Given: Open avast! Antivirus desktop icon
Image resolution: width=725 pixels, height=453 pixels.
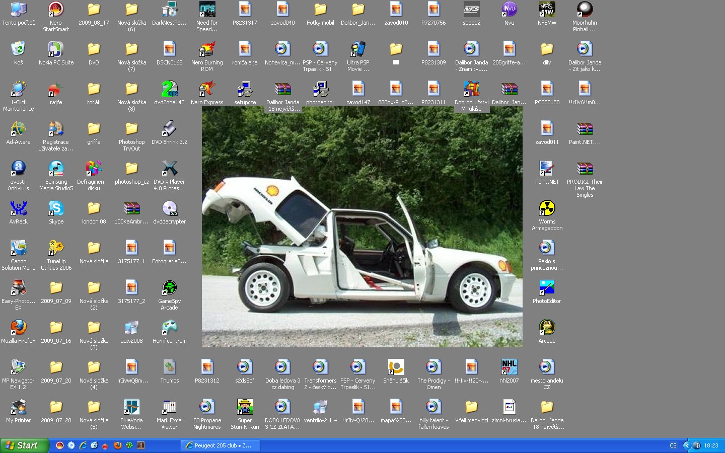Looking at the screenshot, I should (19, 169).
